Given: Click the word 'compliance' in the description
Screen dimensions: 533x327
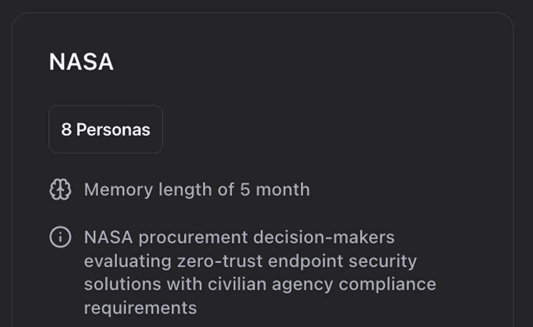Looking at the screenshot, I should (x=387, y=284).
